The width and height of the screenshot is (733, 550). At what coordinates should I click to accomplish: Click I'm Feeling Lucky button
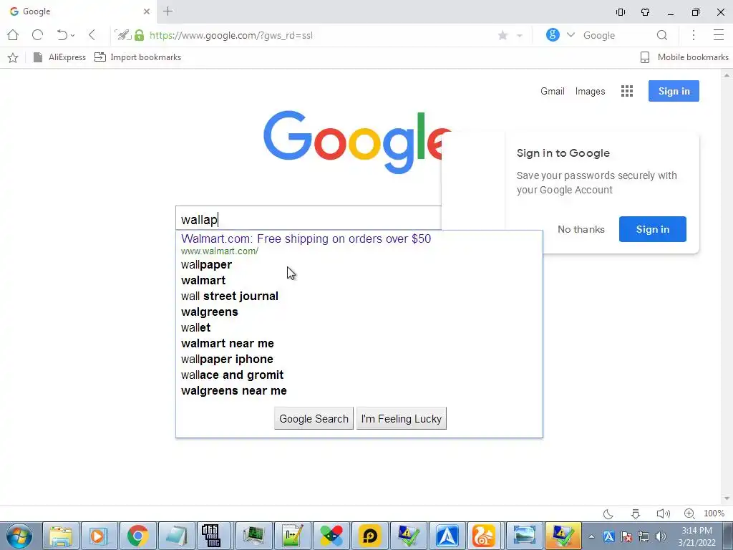(x=401, y=418)
